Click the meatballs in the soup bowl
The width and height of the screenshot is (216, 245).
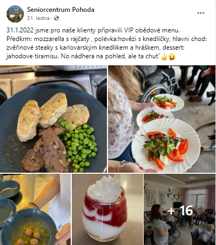30,236
